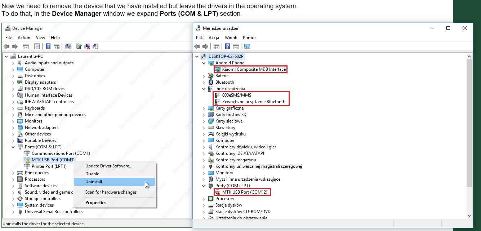Open the View menu in Device Manager

[x=40, y=37]
